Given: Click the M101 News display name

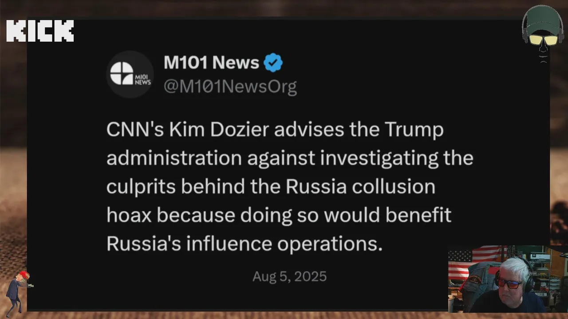Looking at the screenshot, I should point(211,63).
